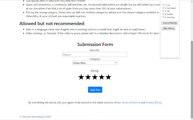Click the second rating star
The image size is (193, 120).
pyautogui.click(x=88, y=77)
